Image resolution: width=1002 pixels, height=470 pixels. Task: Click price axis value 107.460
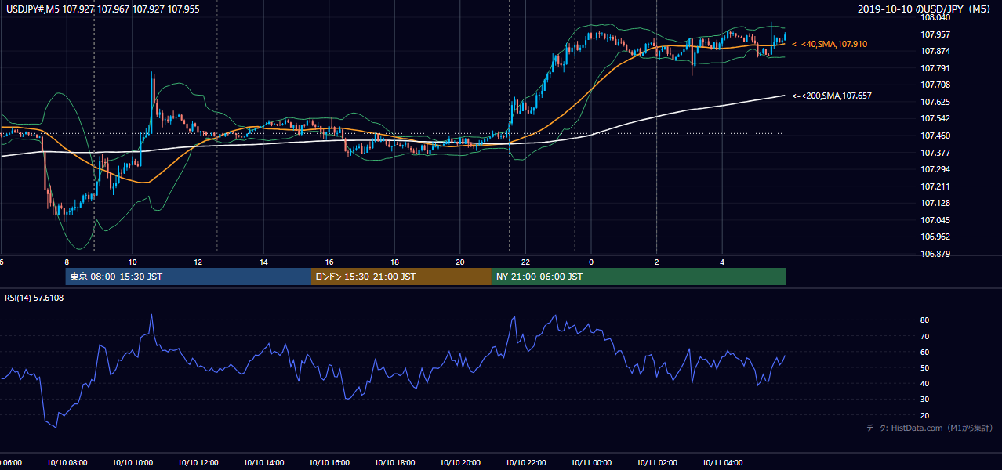click(936, 136)
